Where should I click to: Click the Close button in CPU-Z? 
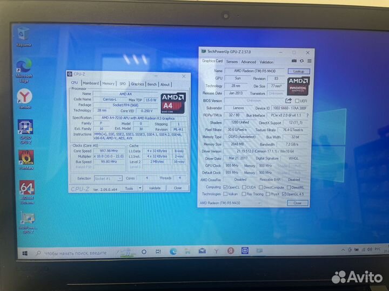coord(178,188)
